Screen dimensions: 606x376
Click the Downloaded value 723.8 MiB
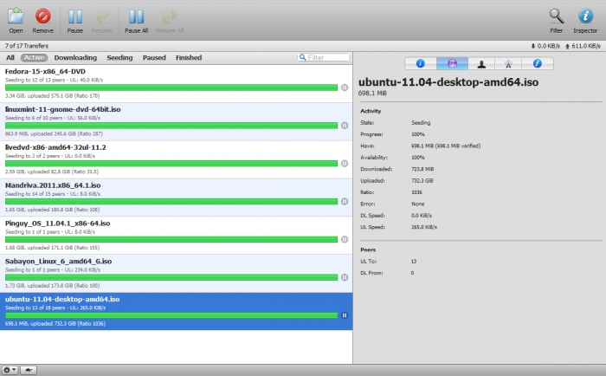tap(422, 169)
